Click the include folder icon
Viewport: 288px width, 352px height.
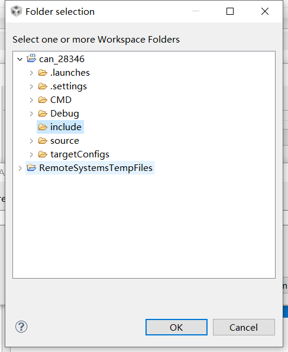43,127
